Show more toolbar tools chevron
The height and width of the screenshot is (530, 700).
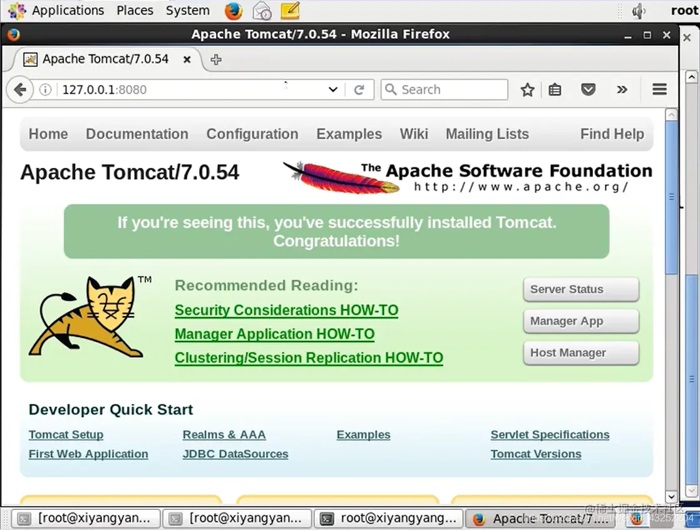click(622, 90)
